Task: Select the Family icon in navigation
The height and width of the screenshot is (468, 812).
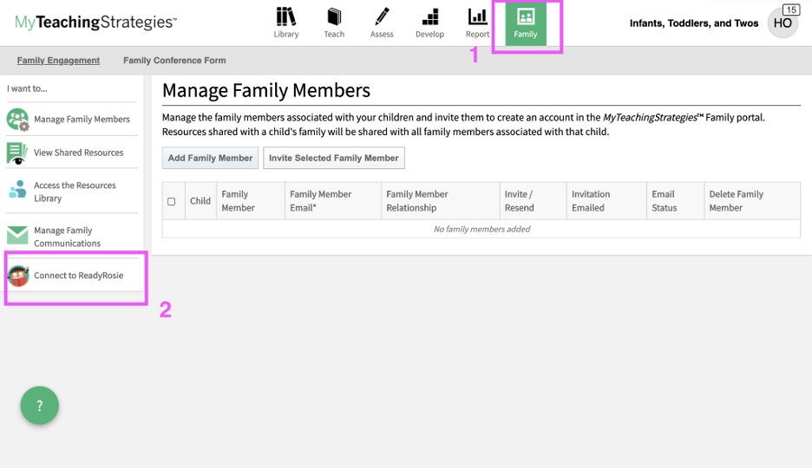Action: click(526, 17)
